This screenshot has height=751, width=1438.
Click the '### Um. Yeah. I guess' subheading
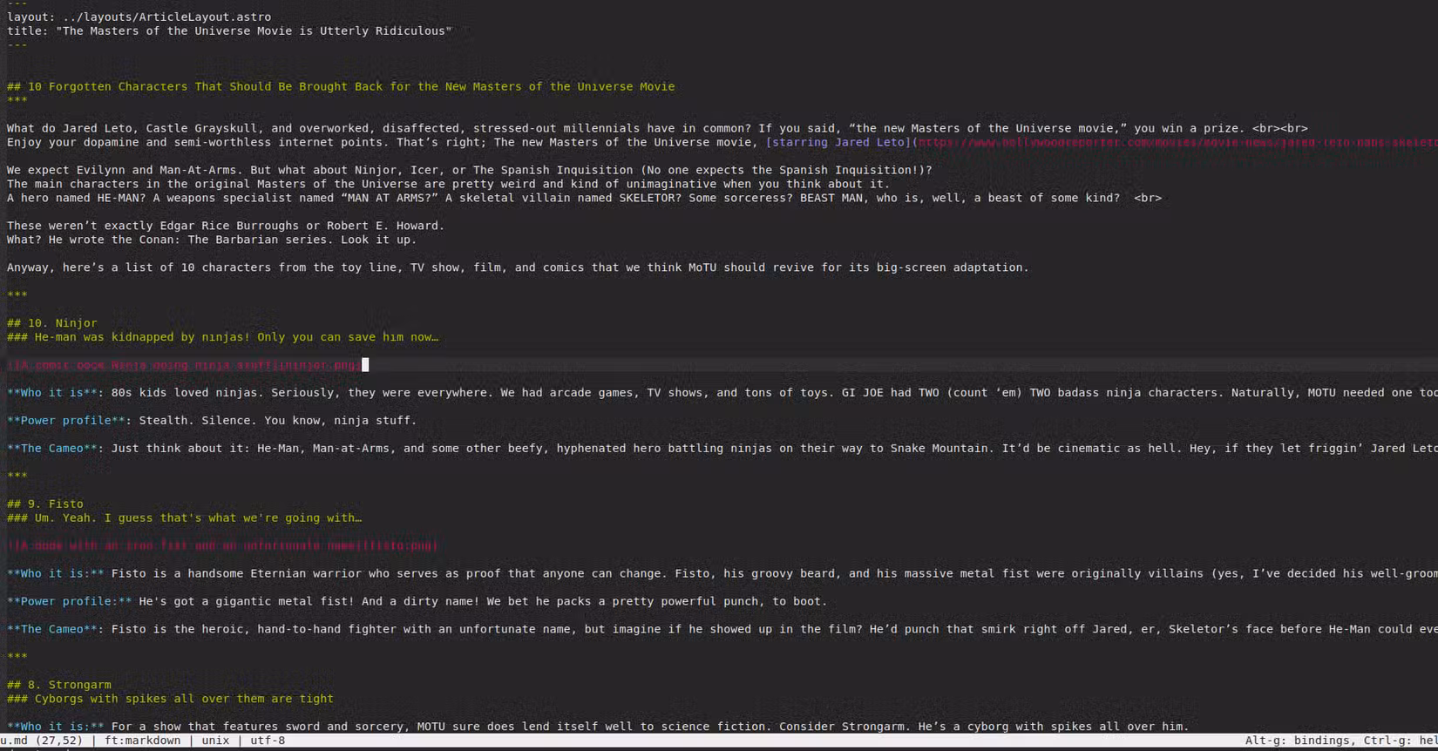click(x=185, y=518)
